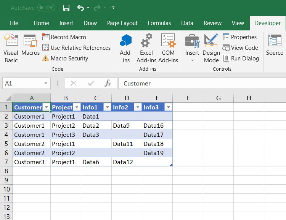This screenshot has width=286, height=220.
Task: Click the table resize handle corner
Action: [x=171, y=165]
